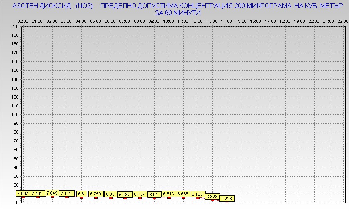Screen dimensions: 349x211
Task: Click the 1.228 data label
Action: 227,199
